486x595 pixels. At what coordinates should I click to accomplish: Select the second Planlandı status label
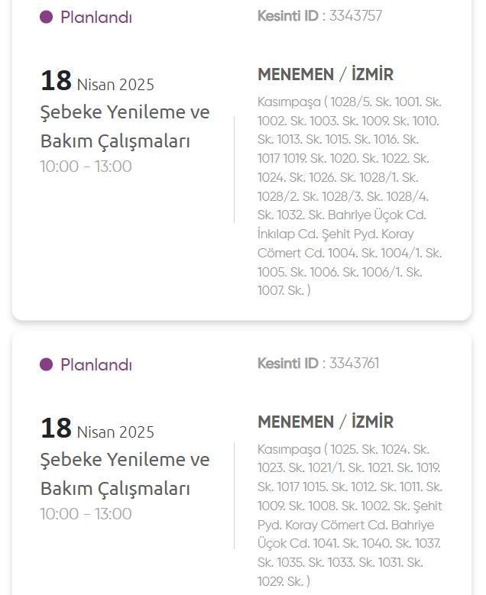[x=96, y=364]
